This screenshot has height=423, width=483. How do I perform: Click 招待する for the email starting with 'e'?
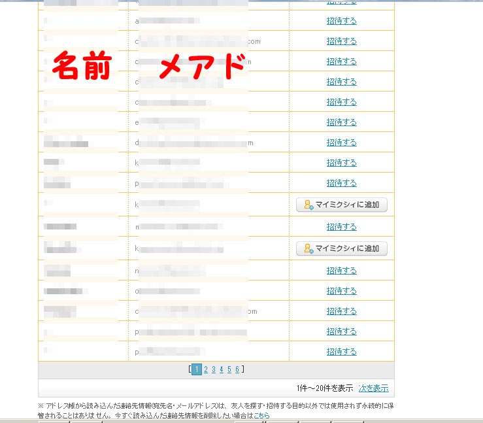(341, 122)
